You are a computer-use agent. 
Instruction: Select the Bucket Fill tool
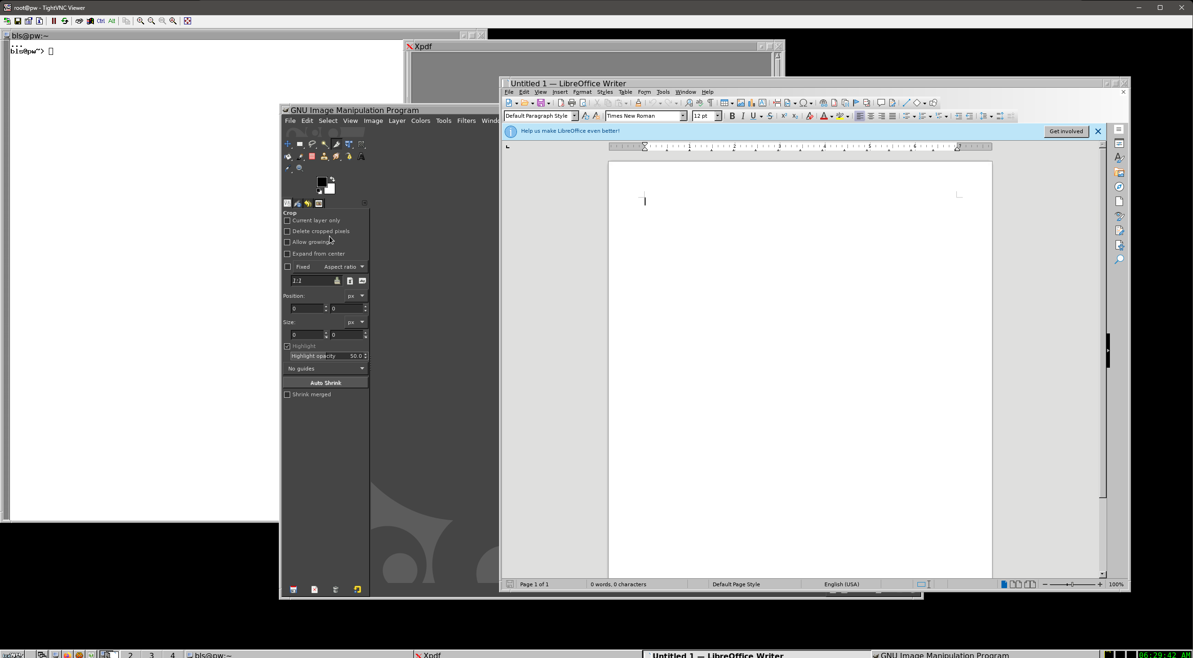tap(288, 157)
